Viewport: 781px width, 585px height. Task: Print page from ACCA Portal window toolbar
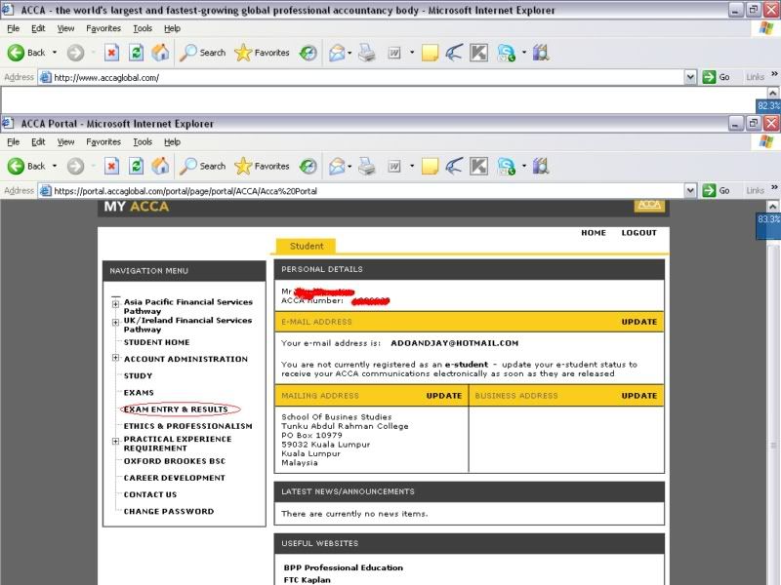(x=367, y=166)
